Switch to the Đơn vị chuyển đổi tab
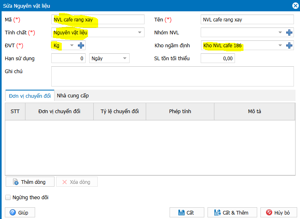This screenshot has width=300, height=219. pos(30,96)
